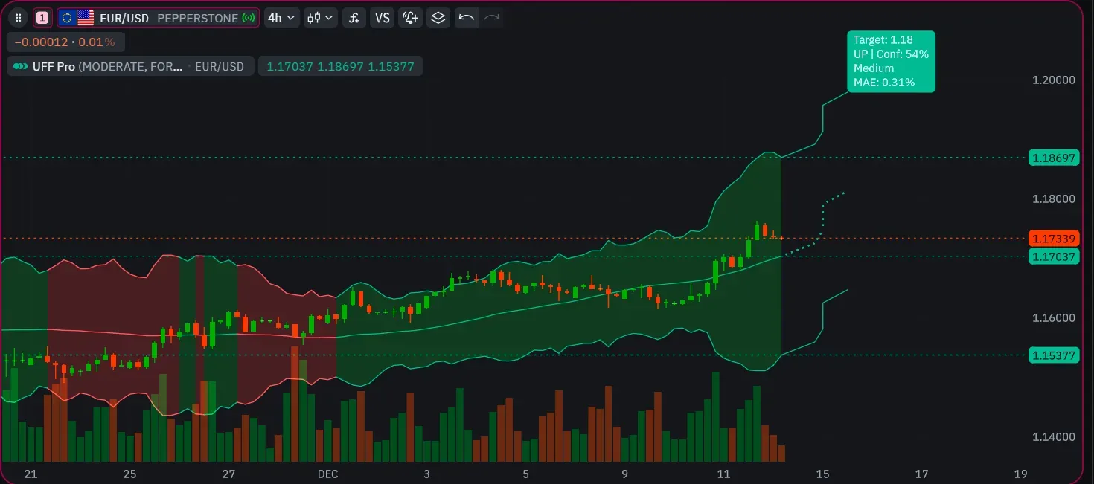The image size is (1094, 484).
Task: Open the Object Tree layers icon
Action: pos(438,17)
